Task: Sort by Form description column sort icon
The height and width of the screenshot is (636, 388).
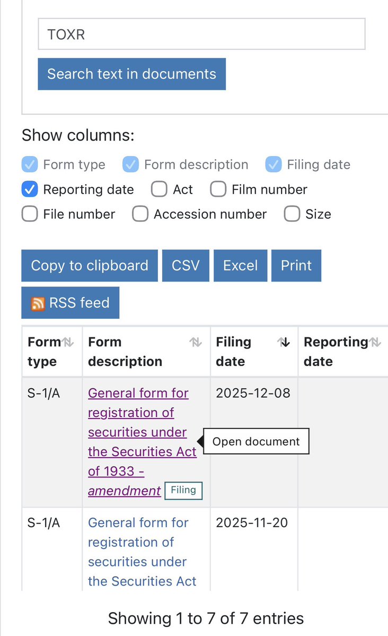Action: 196,342
